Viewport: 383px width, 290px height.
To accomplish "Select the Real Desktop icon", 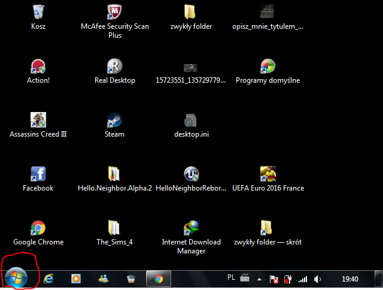I will (x=114, y=67).
